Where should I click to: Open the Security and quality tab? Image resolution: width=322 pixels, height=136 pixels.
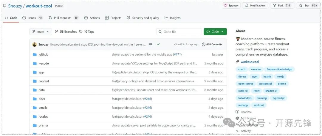143,18
